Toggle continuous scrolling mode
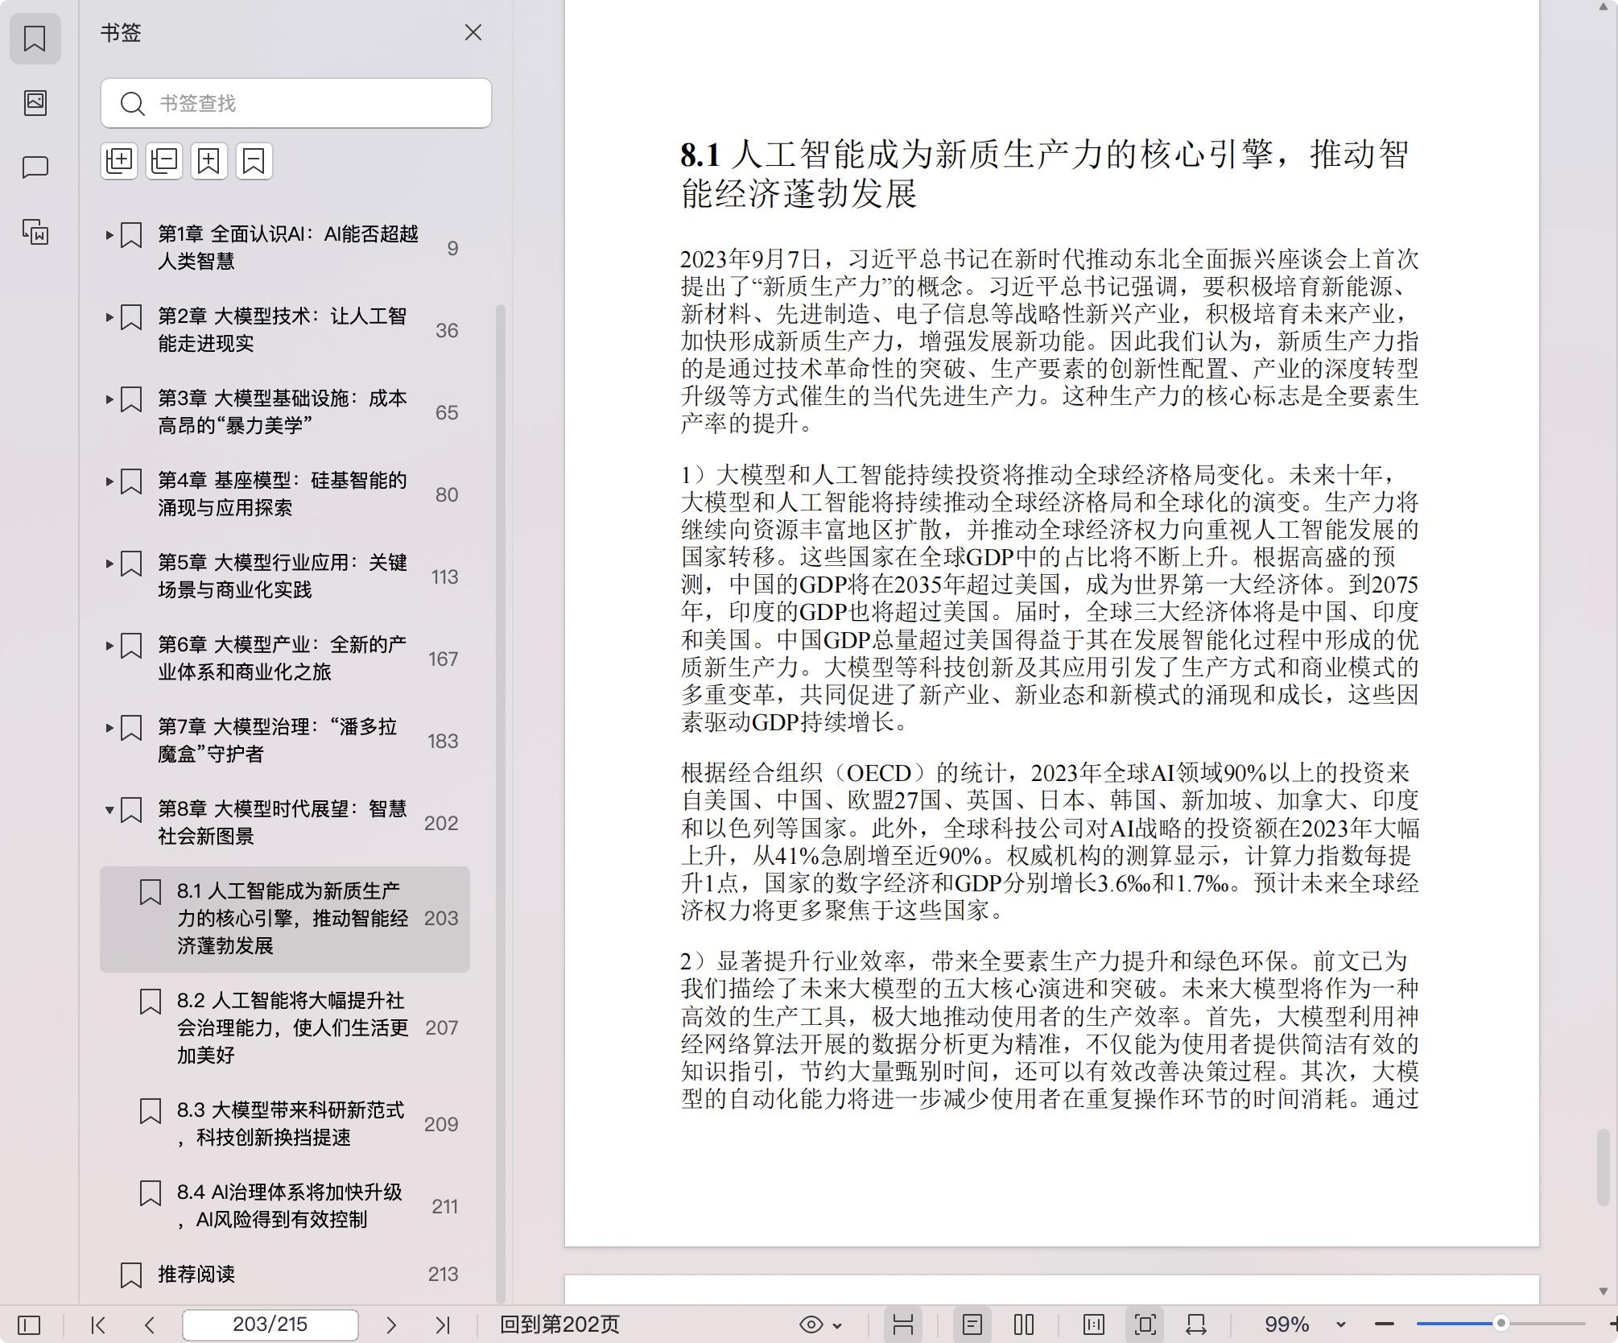 903,1324
